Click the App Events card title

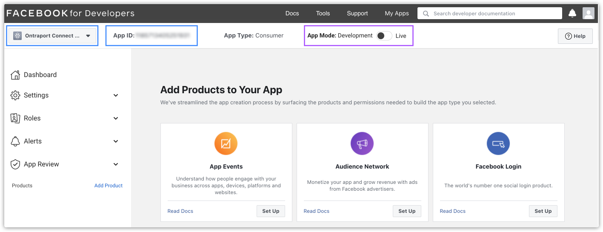pyautogui.click(x=226, y=166)
